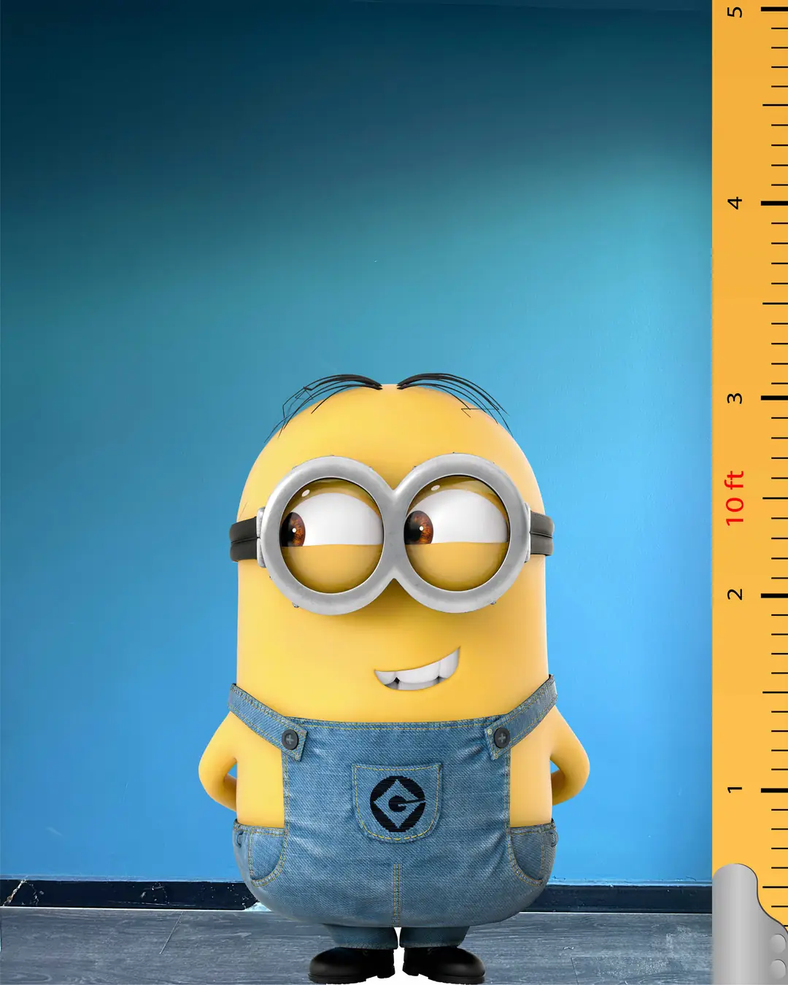The image size is (788, 985).
Task: Click the number 5 on the ruler
Action: point(735,12)
